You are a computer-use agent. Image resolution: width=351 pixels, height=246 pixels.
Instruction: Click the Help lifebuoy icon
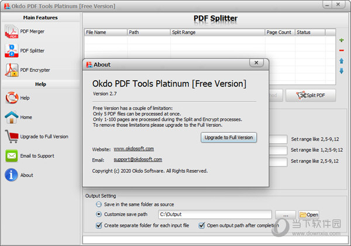[x=12, y=98]
